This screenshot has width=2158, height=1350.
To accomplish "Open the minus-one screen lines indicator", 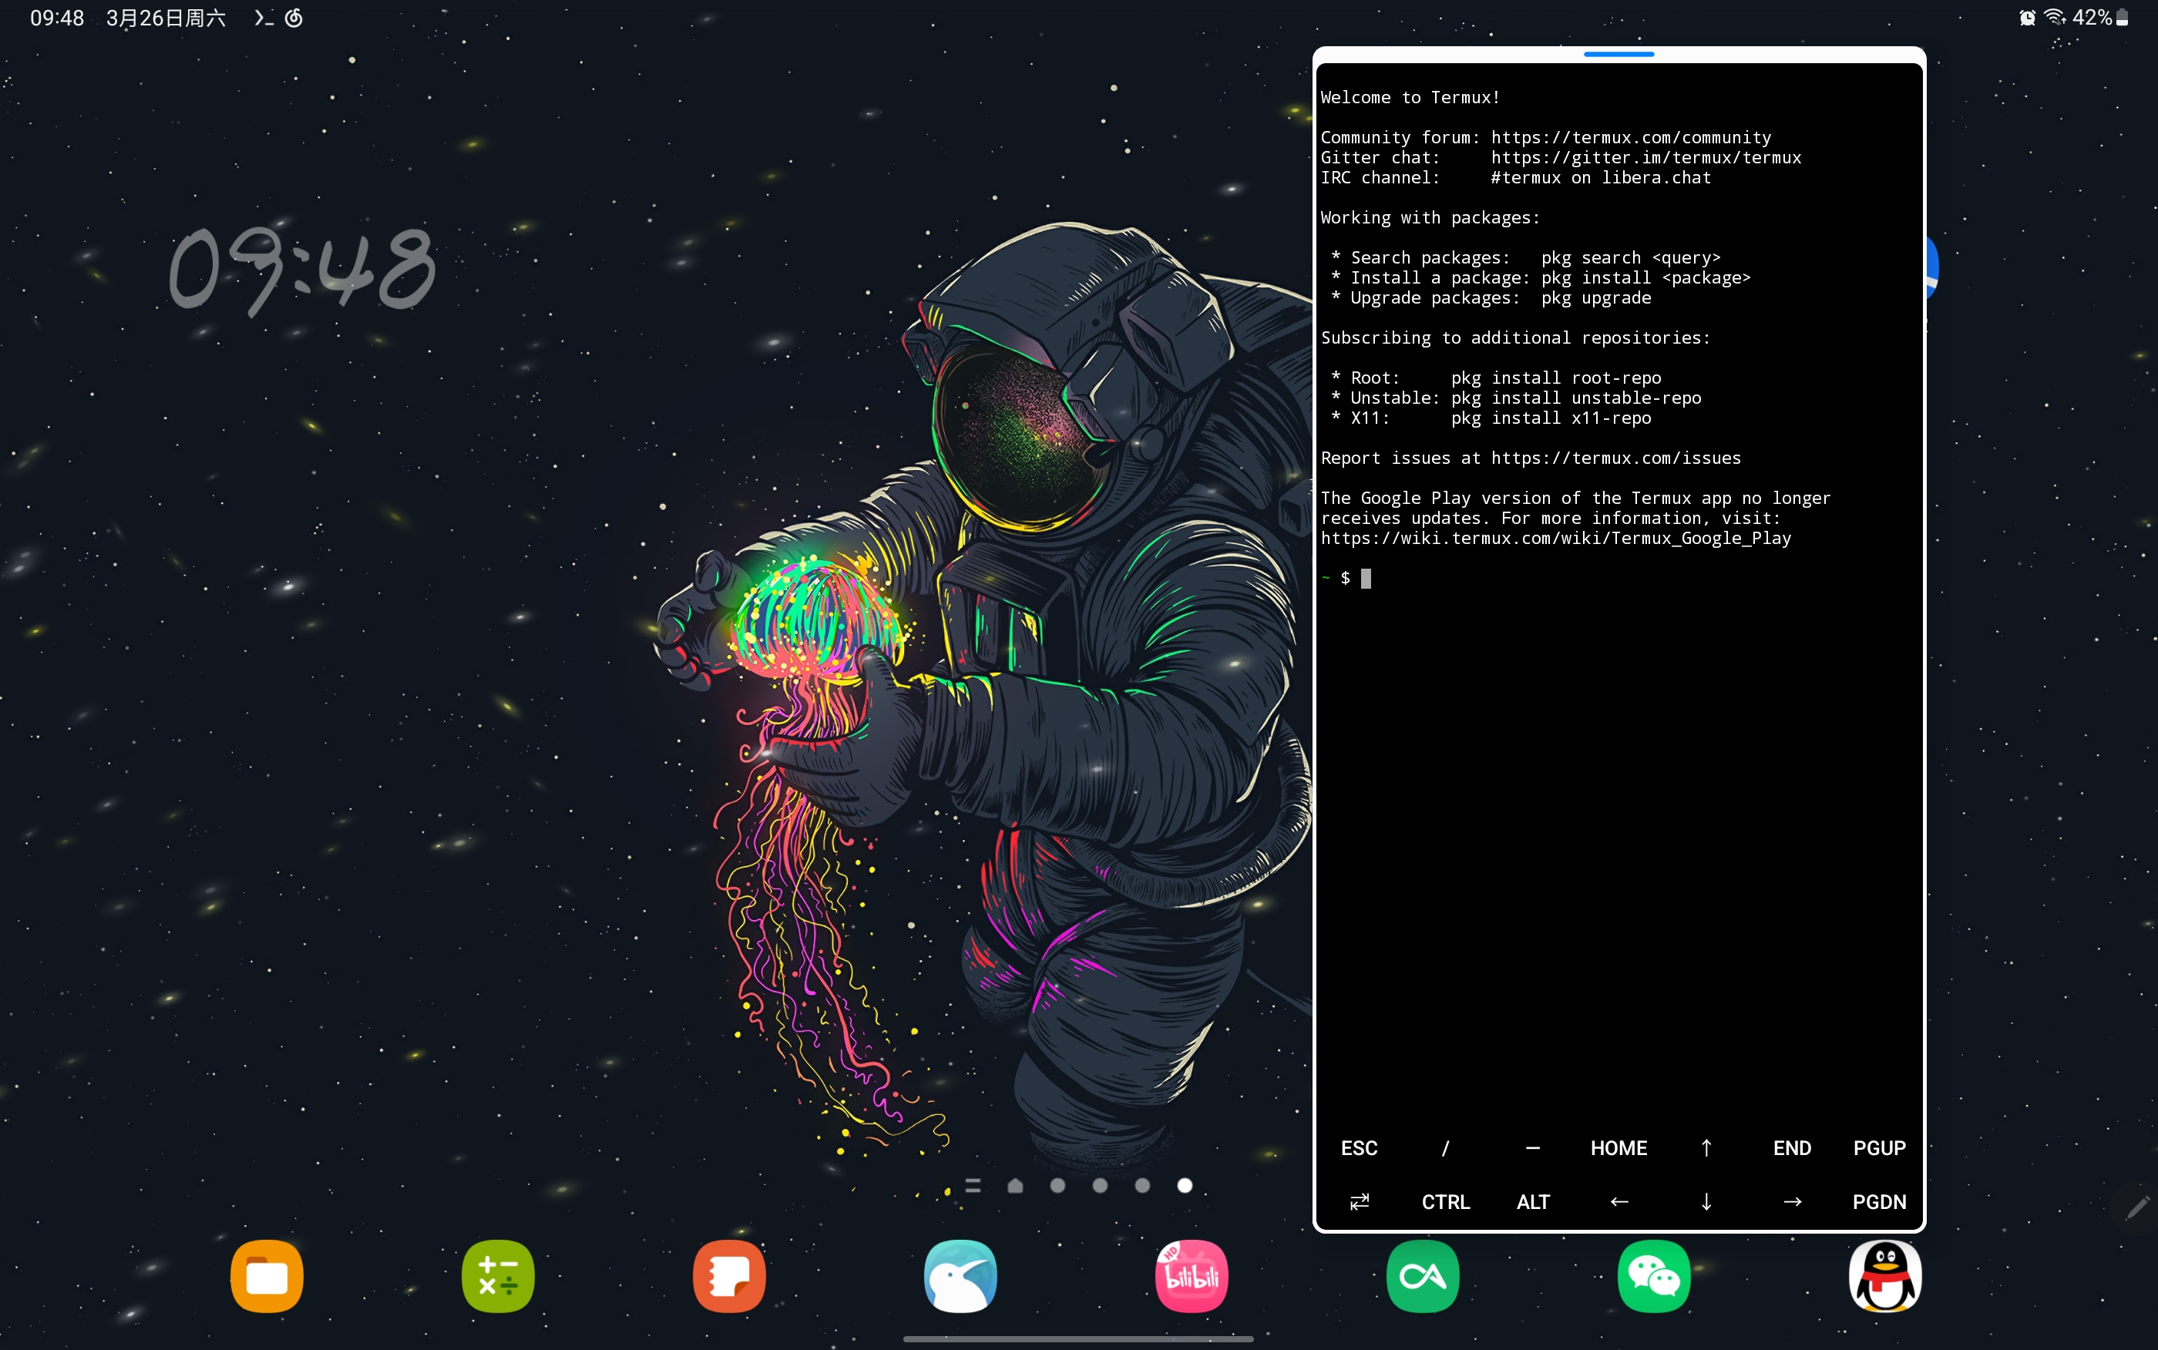I will (x=973, y=1186).
